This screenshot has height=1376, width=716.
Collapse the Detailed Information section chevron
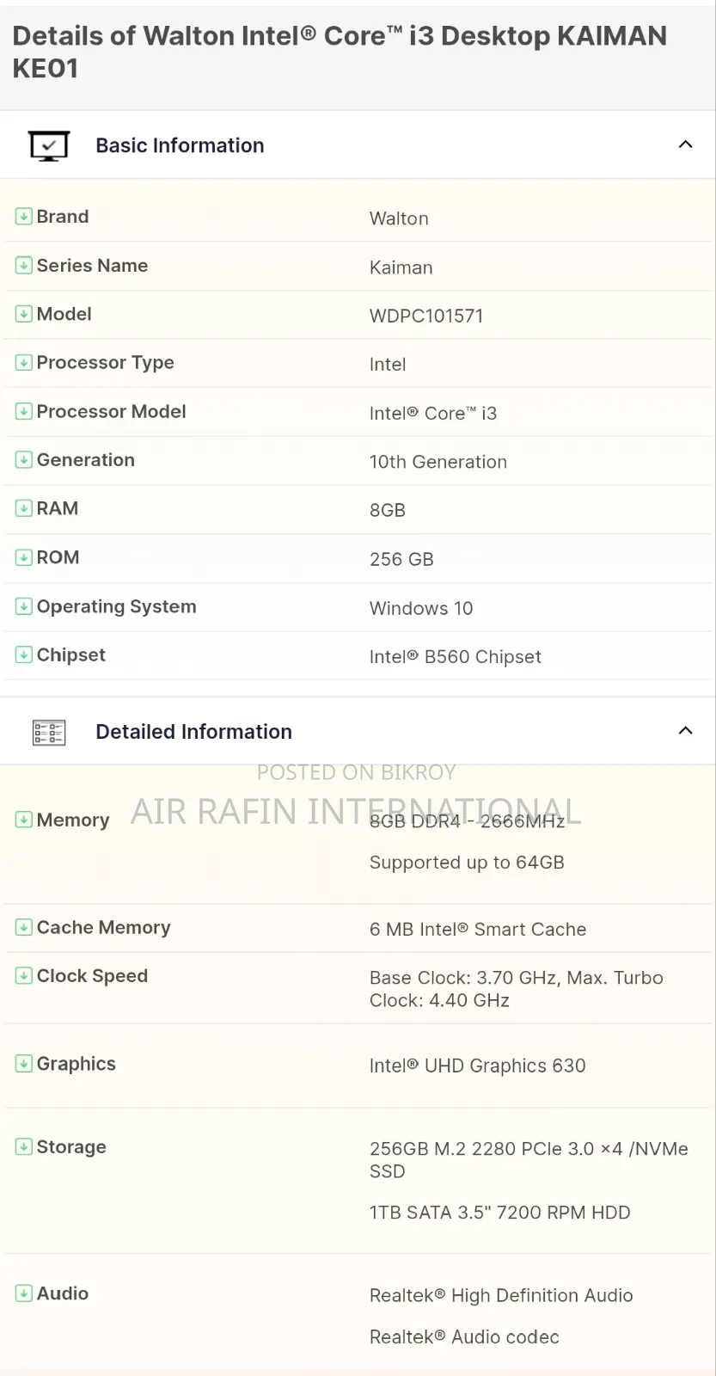(x=685, y=731)
